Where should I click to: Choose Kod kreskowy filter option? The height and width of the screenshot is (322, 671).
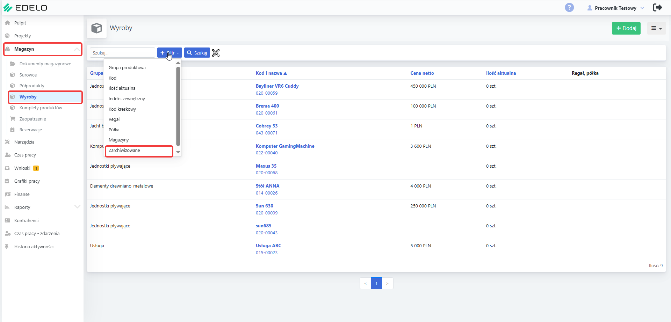(122, 109)
